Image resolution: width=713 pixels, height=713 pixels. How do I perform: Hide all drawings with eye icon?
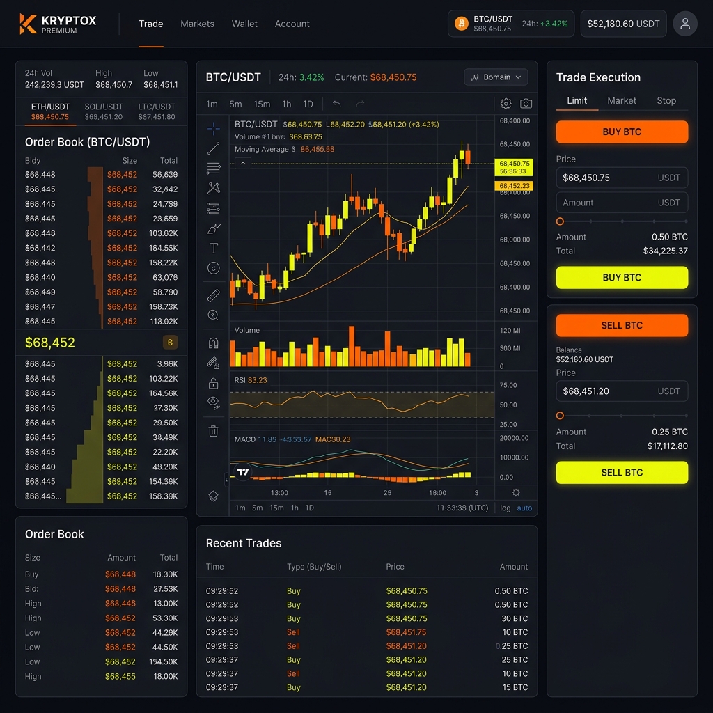(x=213, y=403)
